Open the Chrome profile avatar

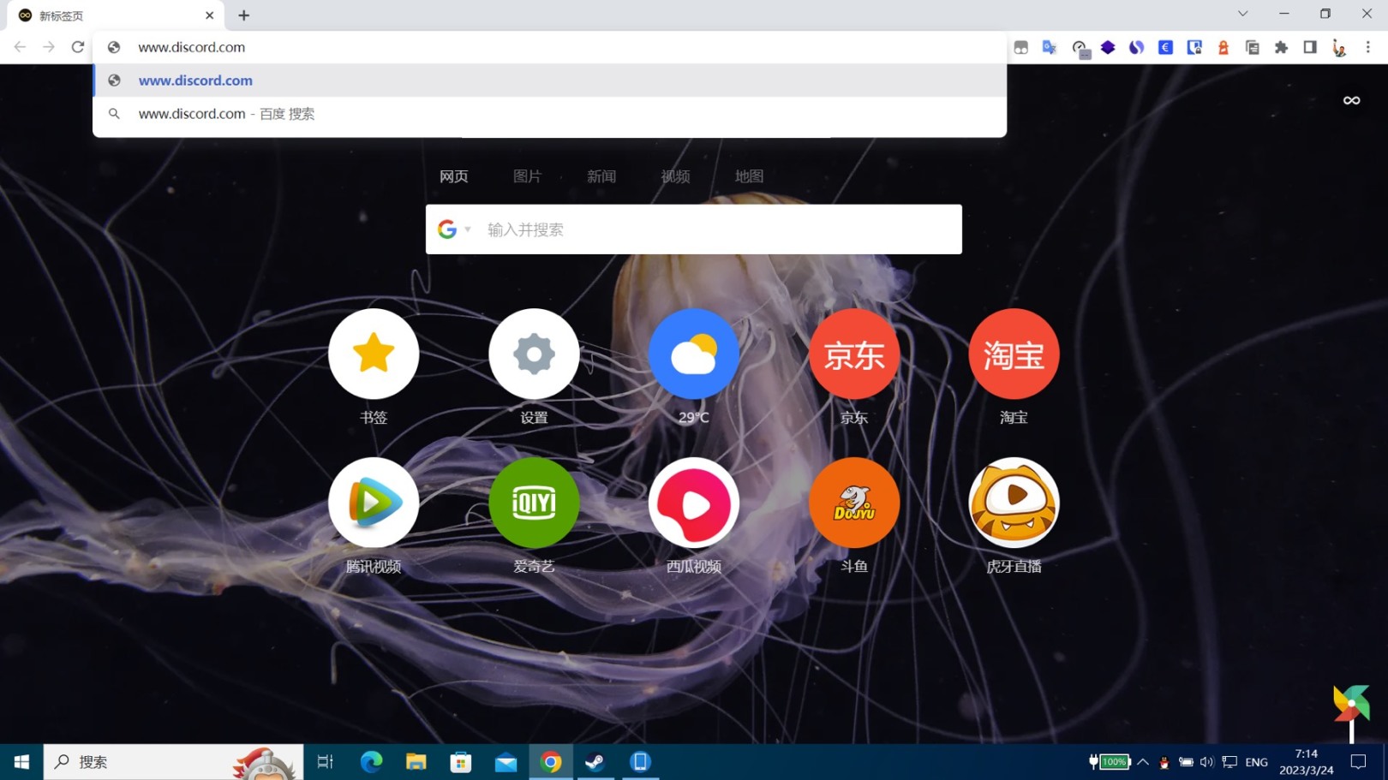[x=1339, y=48]
